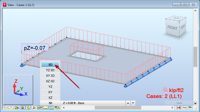Select XY plane view option
This screenshot has width=200, height=112.
50,92
